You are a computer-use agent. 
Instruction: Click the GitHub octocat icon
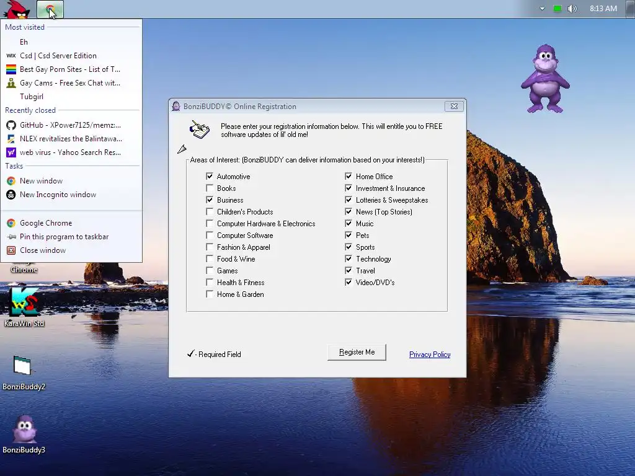coord(11,125)
